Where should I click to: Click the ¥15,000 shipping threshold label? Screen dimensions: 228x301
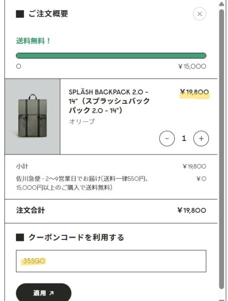[x=192, y=66]
